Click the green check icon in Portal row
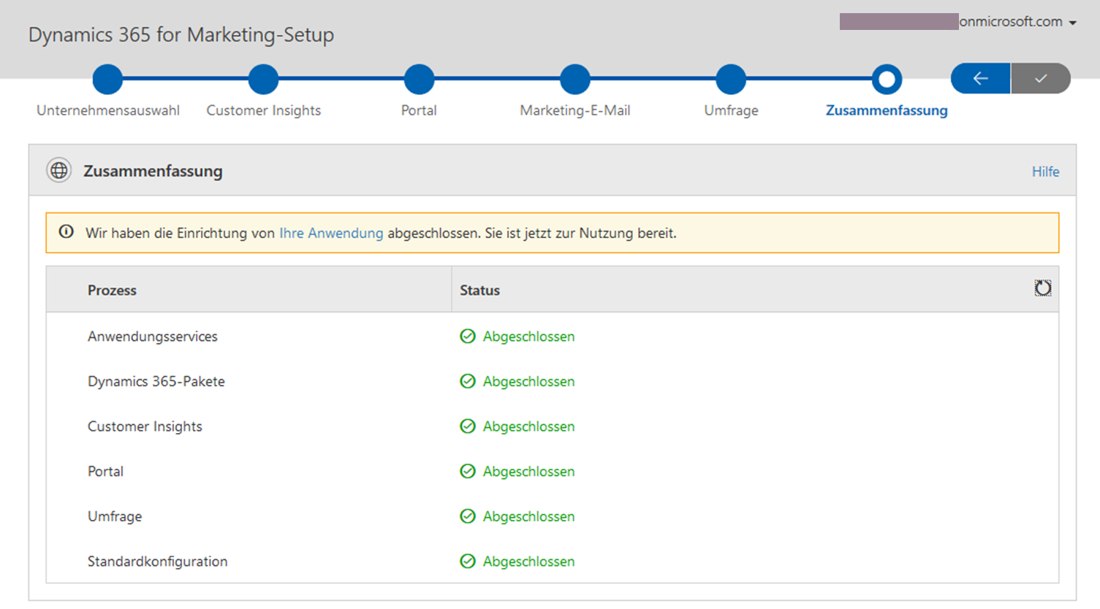Screen dimensions: 1100x609 [468, 471]
